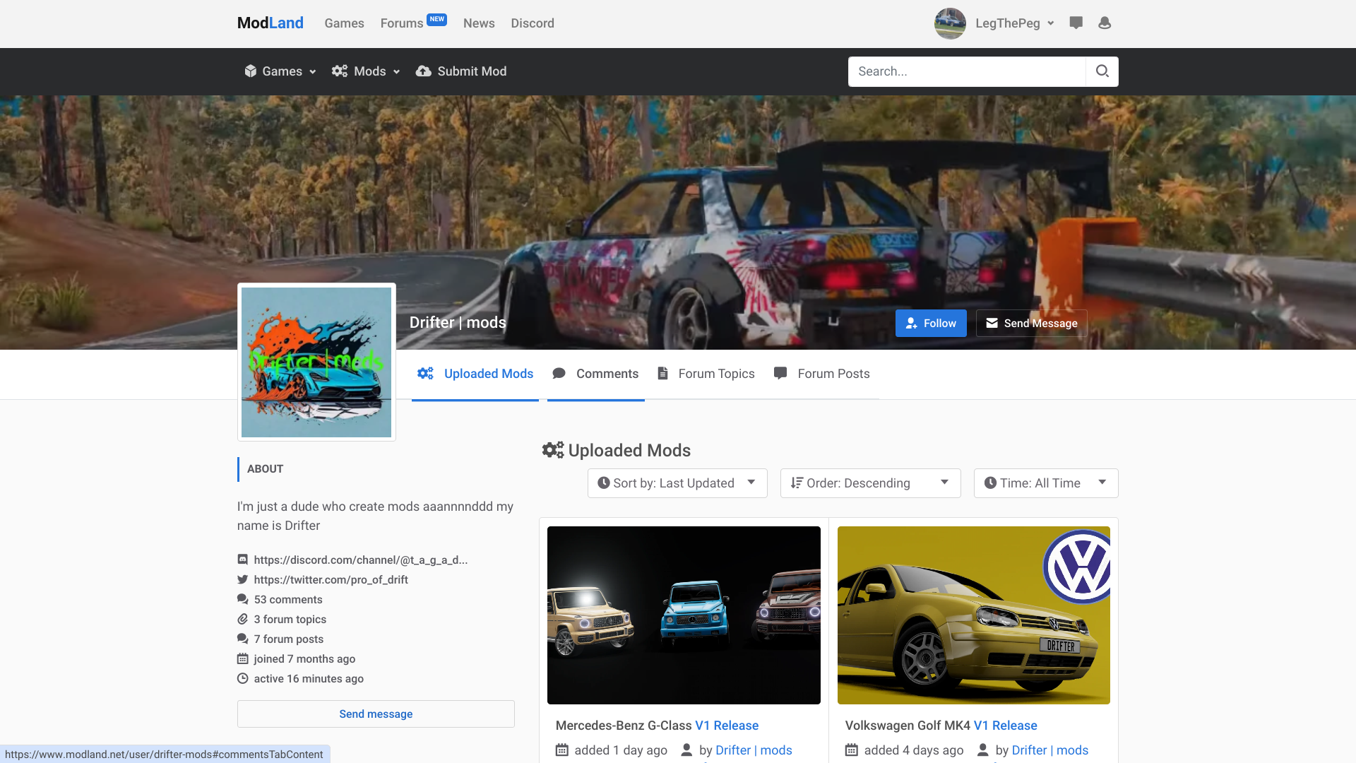This screenshot has width=1356, height=763.
Task: Switch to the Uploaded Mods tab
Action: tap(475, 374)
